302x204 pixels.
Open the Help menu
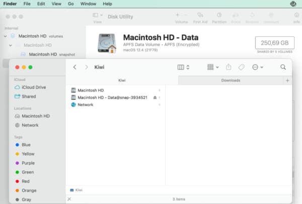[107, 4]
